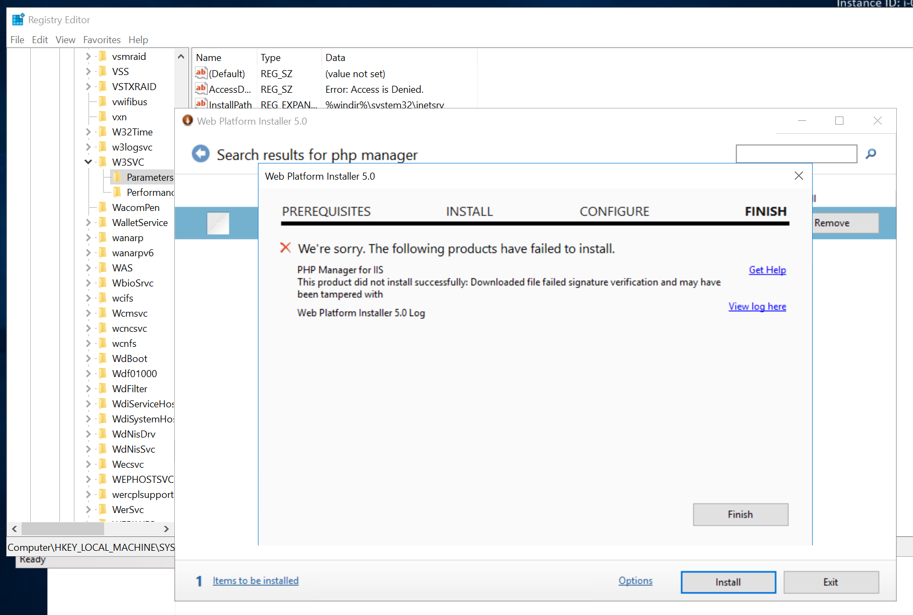Click the tree scroll-up arrow
The height and width of the screenshot is (615, 913).
coord(181,56)
